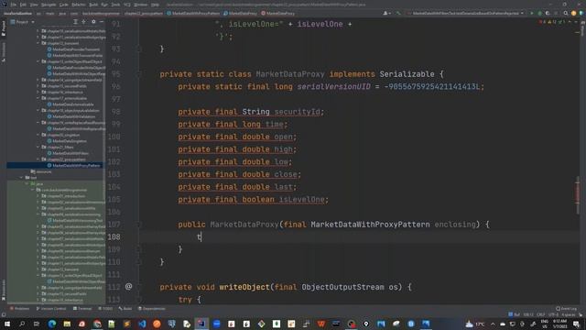
Task: Open the Help menu
Action: (x=155, y=5)
